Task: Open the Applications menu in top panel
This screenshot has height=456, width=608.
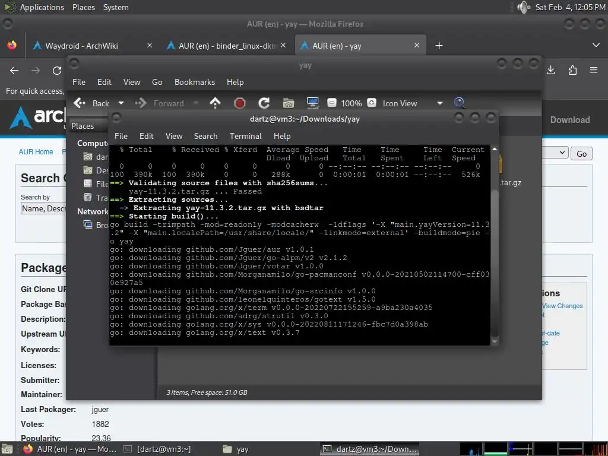Action: tap(42, 7)
